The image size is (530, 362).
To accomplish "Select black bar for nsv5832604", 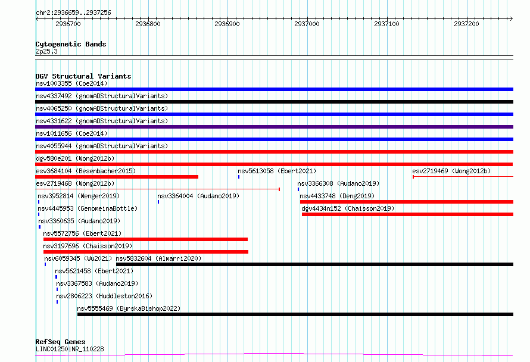I will 314,264.
